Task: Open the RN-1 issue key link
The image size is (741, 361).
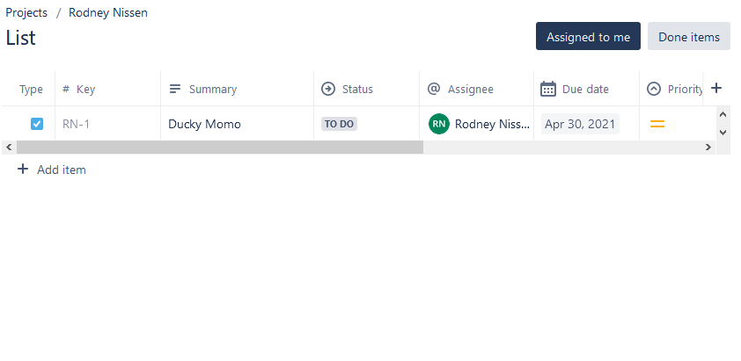Action: pos(77,124)
